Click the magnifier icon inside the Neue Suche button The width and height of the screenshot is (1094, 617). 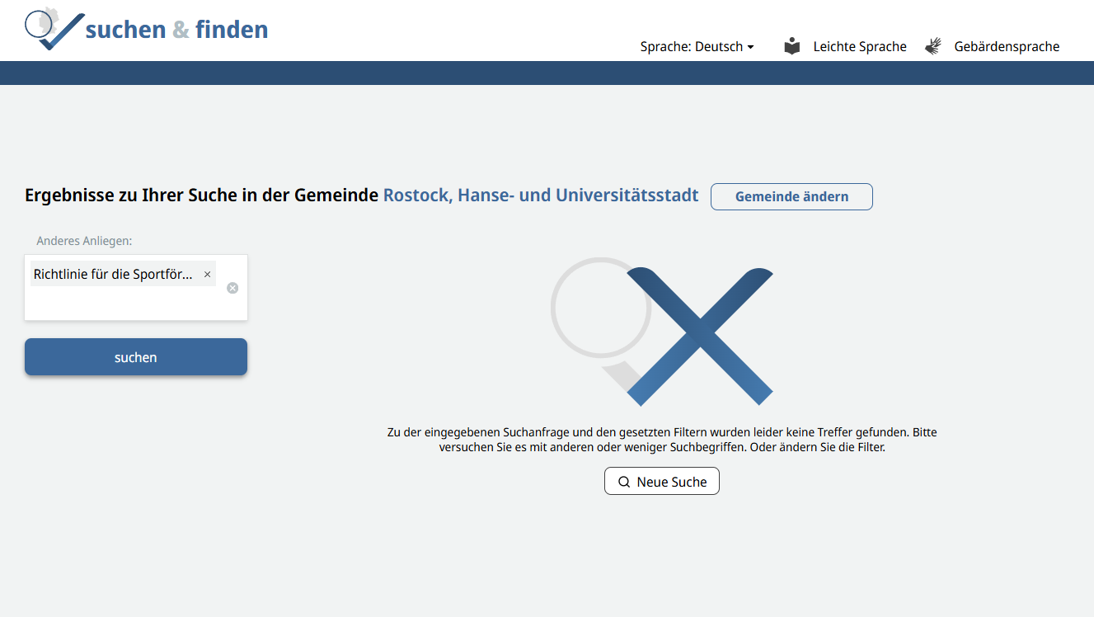[x=624, y=481]
